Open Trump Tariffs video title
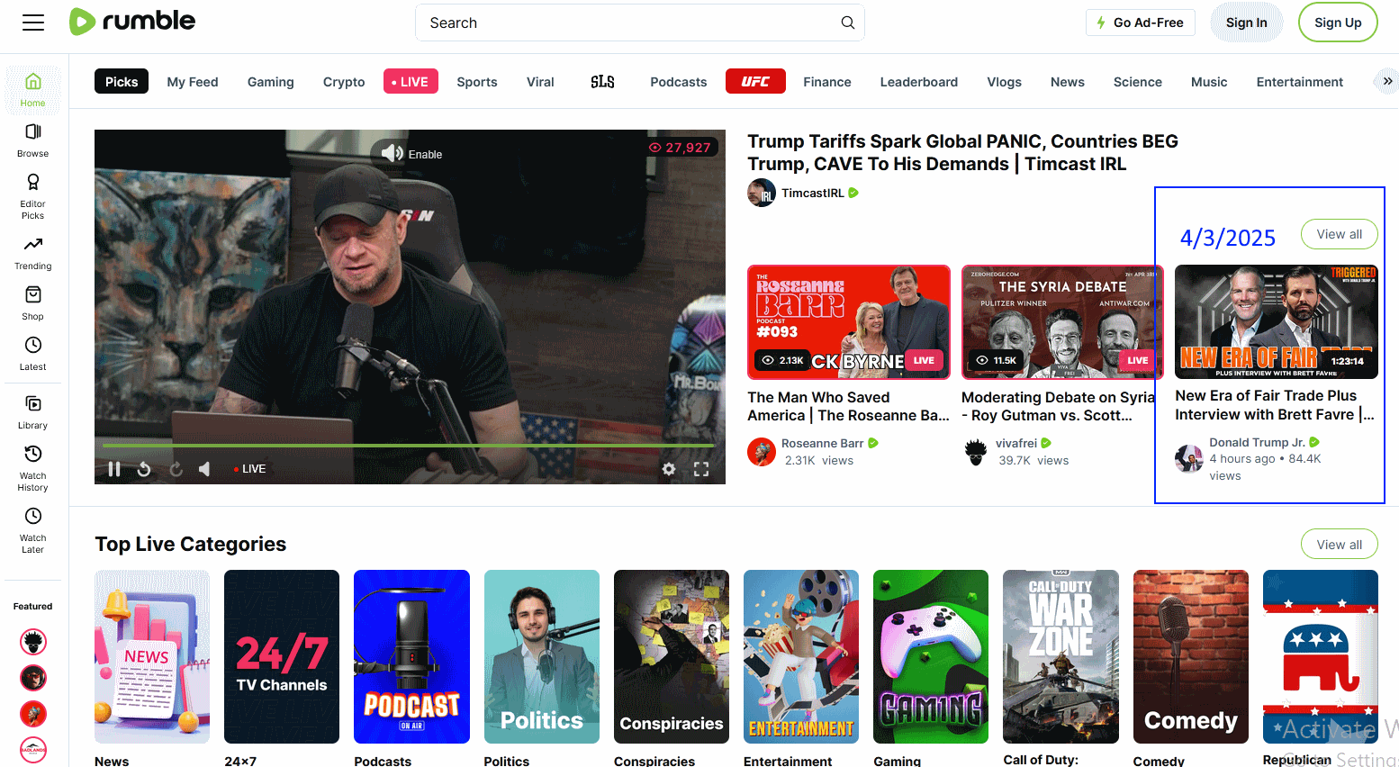 pos(962,152)
